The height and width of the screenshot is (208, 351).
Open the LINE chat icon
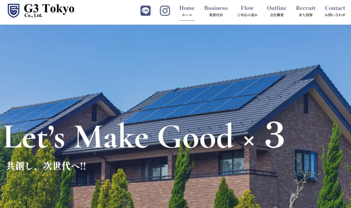[145, 11]
